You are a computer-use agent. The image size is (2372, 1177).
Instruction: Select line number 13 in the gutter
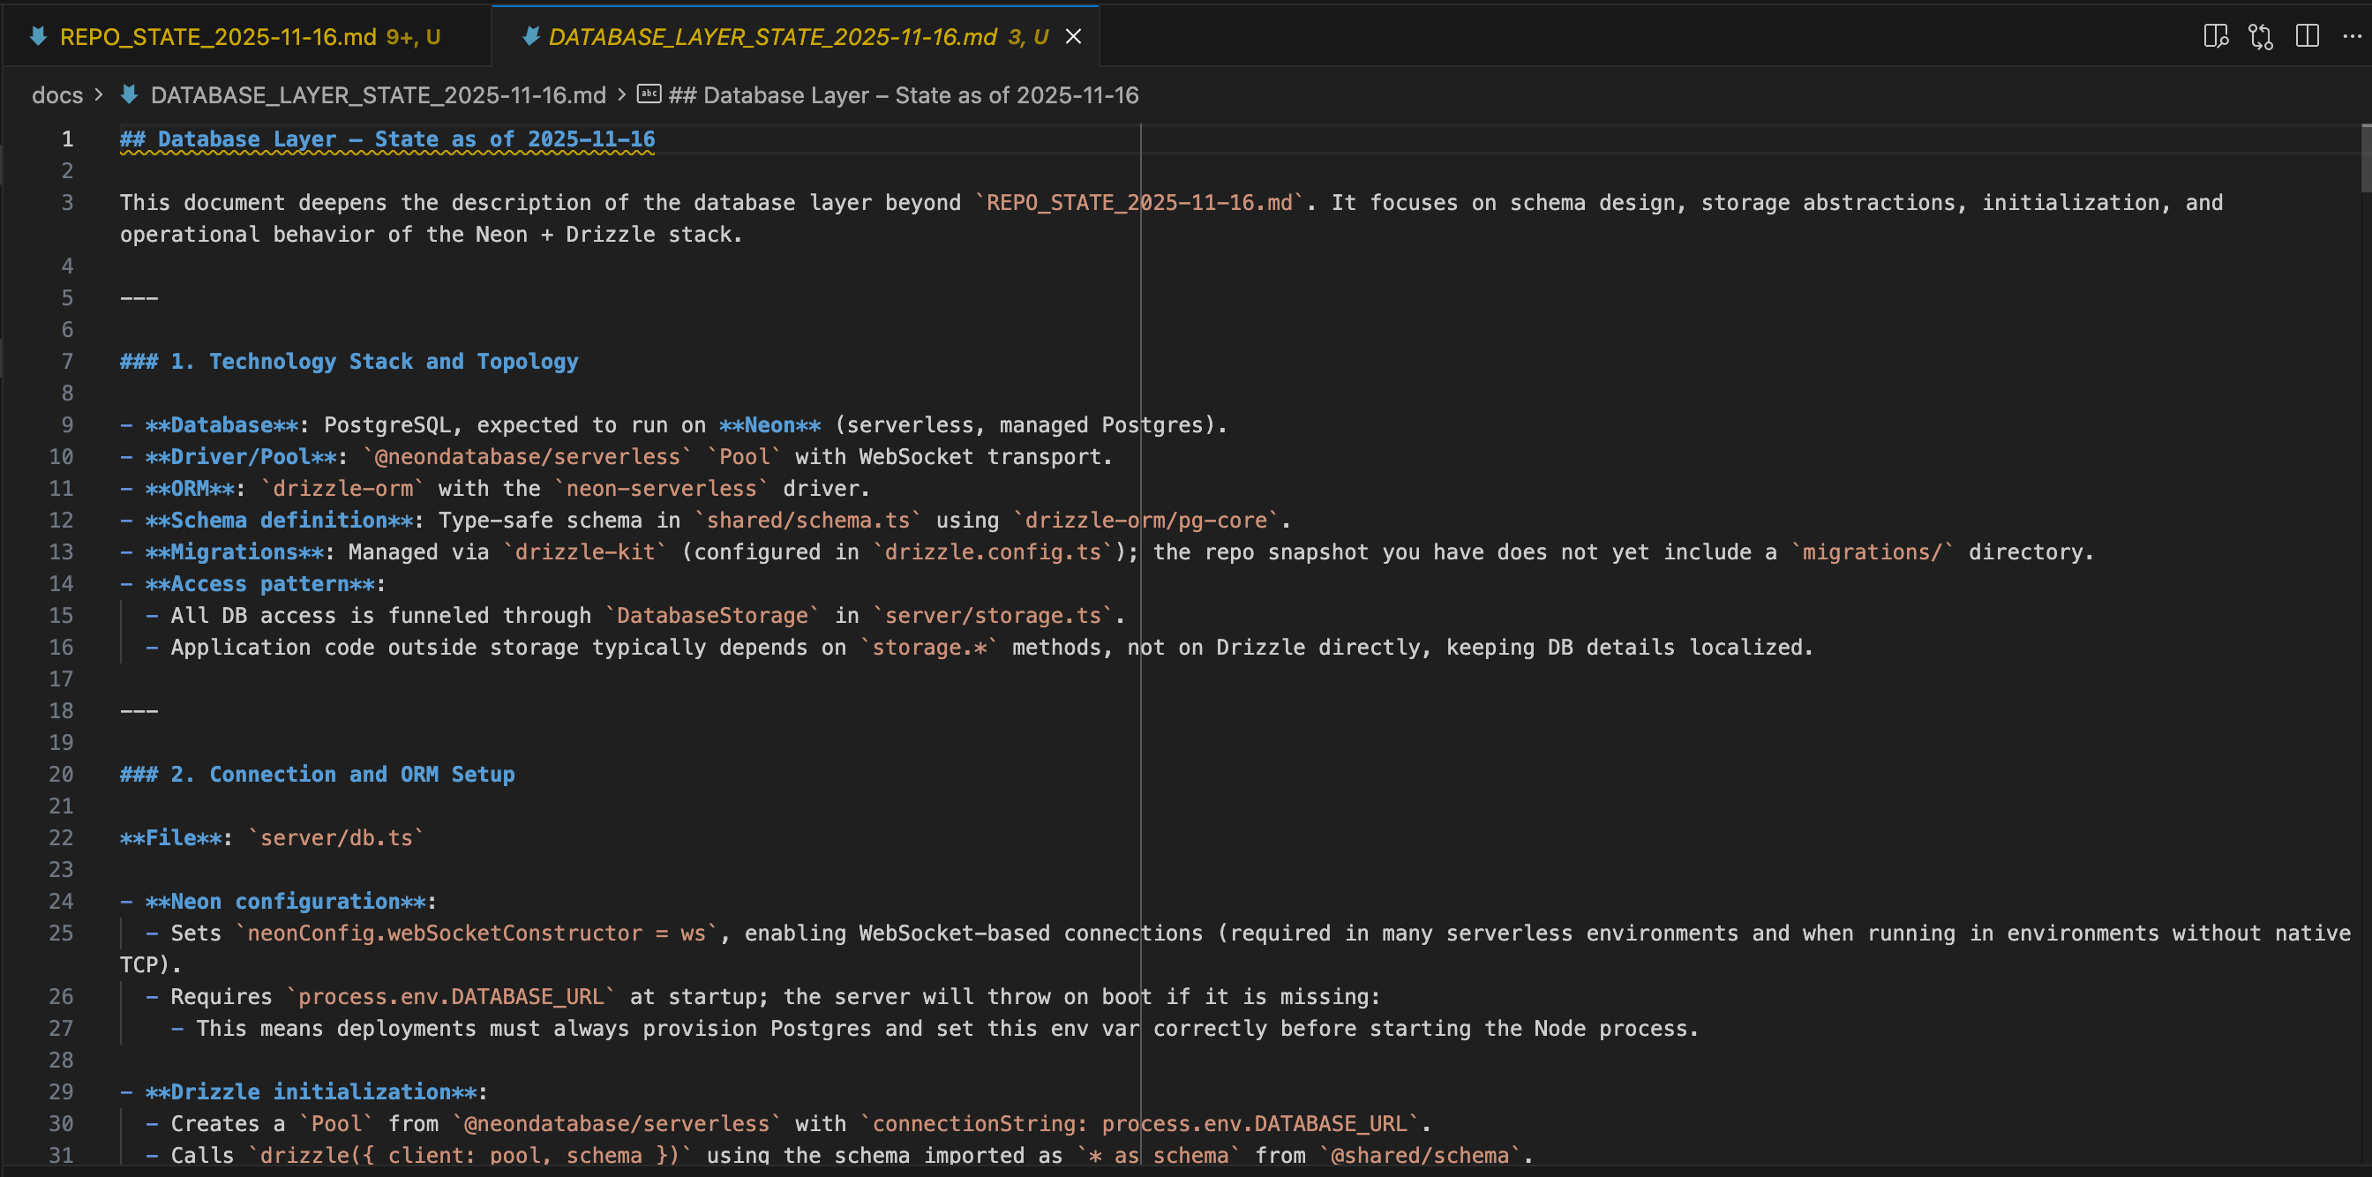click(61, 551)
